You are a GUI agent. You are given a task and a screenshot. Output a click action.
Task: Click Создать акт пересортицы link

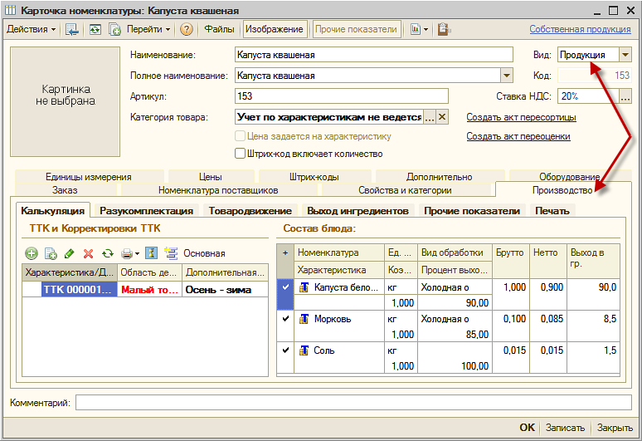click(521, 117)
